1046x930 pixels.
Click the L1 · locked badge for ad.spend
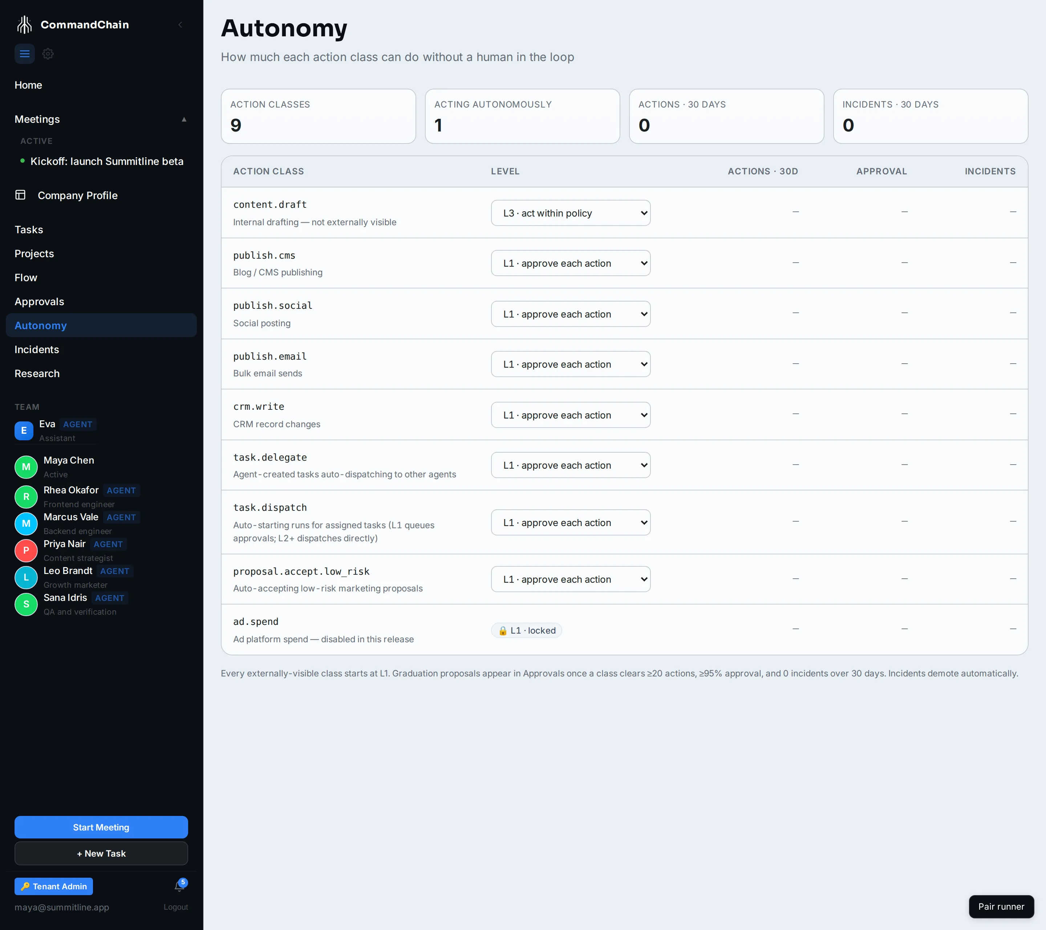pyautogui.click(x=527, y=631)
